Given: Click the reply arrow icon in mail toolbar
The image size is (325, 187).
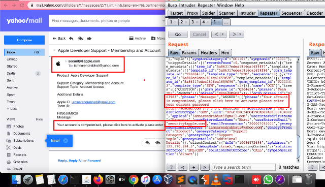Looking at the screenshot, I should click(x=71, y=38).
